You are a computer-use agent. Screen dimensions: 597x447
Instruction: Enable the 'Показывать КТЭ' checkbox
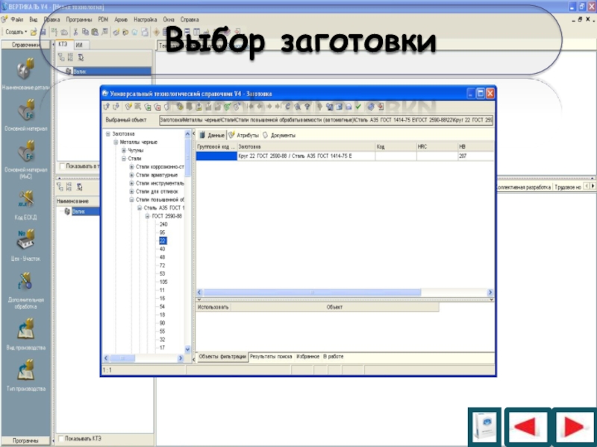61,438
